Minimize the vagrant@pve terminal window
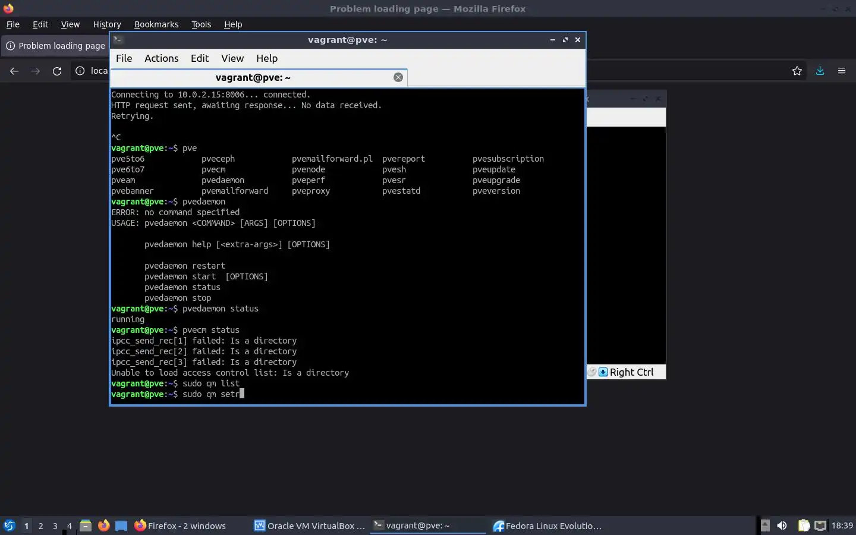Screen dimensions: 856x535 (553, 40)
